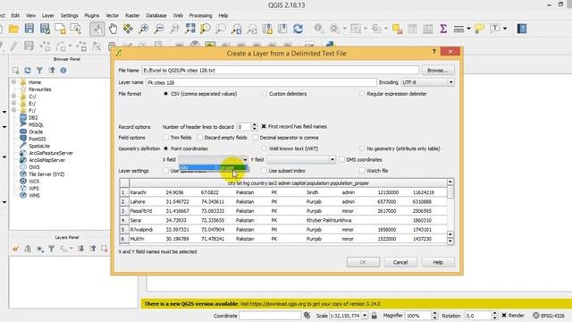Click the Layers Panel filter legend icon
The height and width of the screenshot is (322, 572).
coord(52,249)
